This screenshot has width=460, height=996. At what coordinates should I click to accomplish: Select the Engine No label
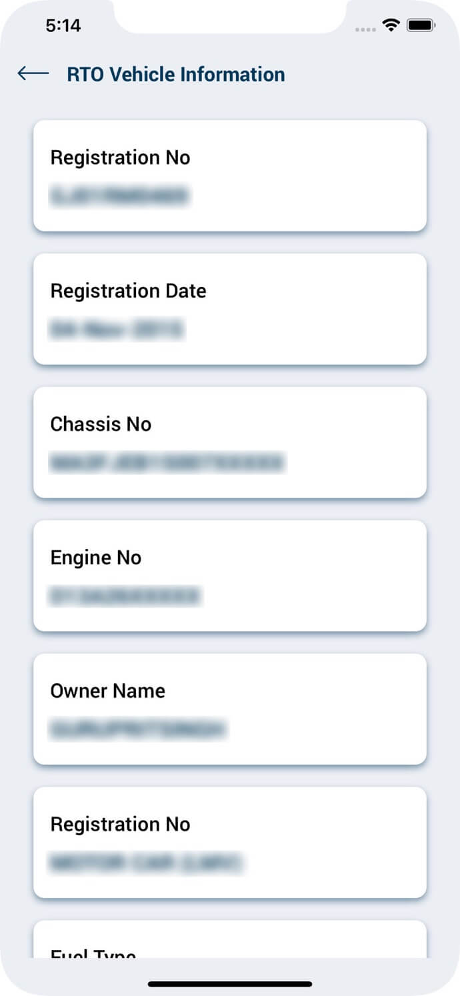[96, 558]
